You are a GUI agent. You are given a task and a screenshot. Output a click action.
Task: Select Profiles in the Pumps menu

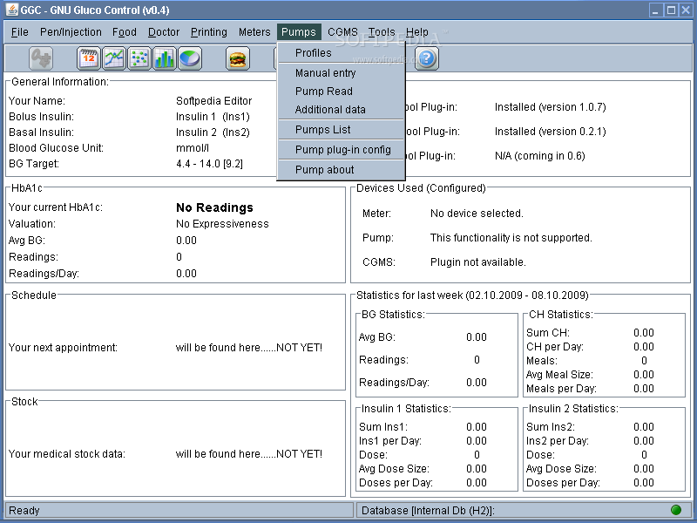click(x=341, y=53)
